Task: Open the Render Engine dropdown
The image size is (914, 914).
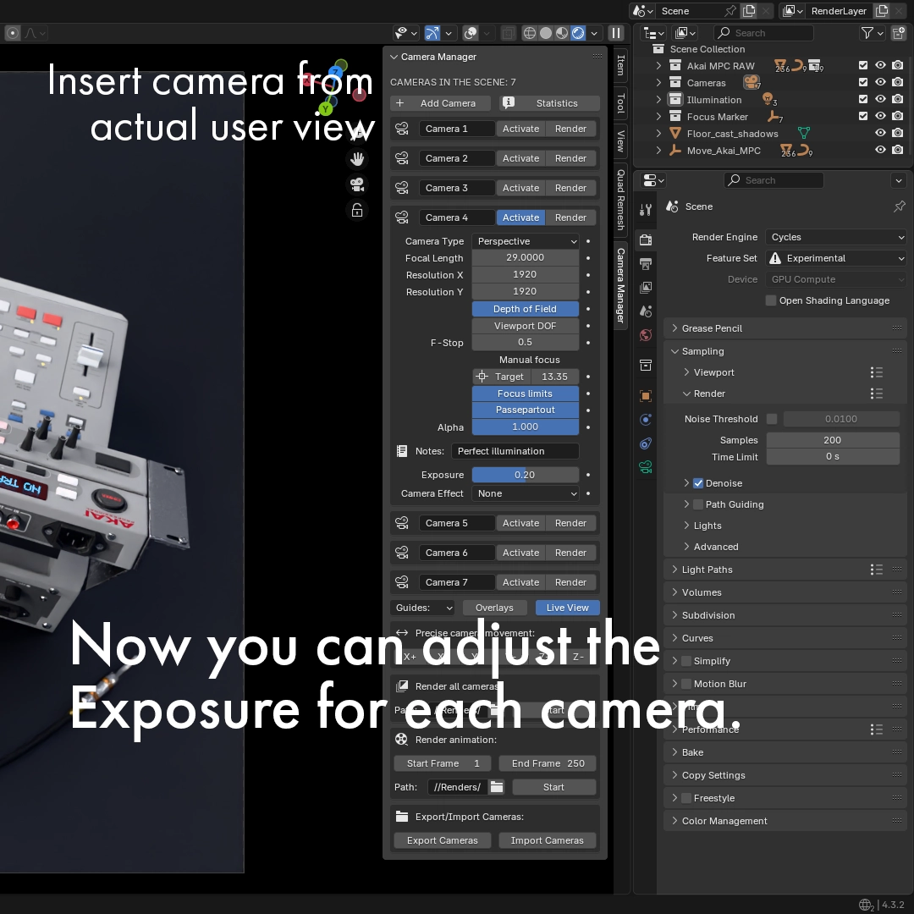Action: coord(836,237)
